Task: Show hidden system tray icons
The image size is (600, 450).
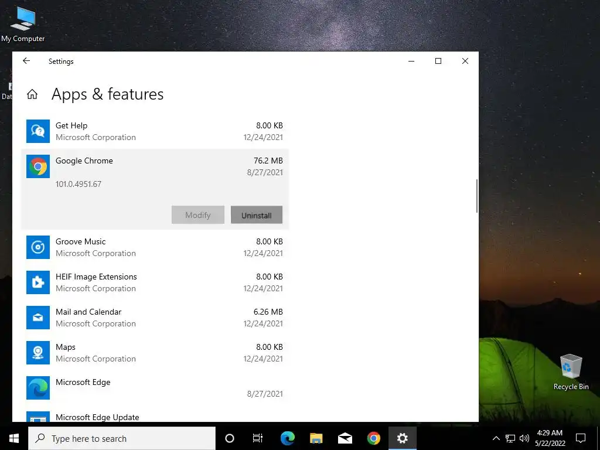Action: tap(496, 438)
